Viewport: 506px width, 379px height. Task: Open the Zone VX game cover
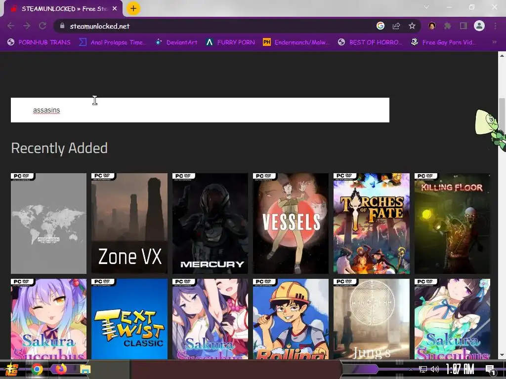(x=129, y=224)
